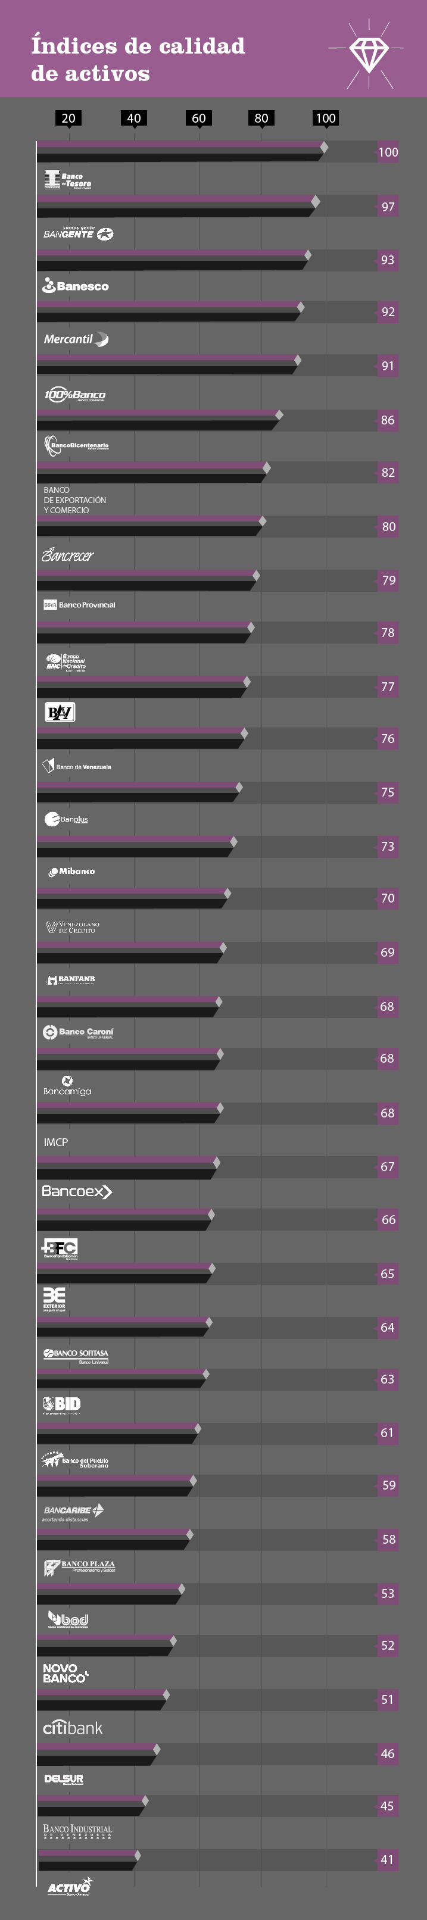Image resolution: width=427 pixels, height=1920 pixels.
Task: Click the IMCP text label
Action: point(56,1142)
